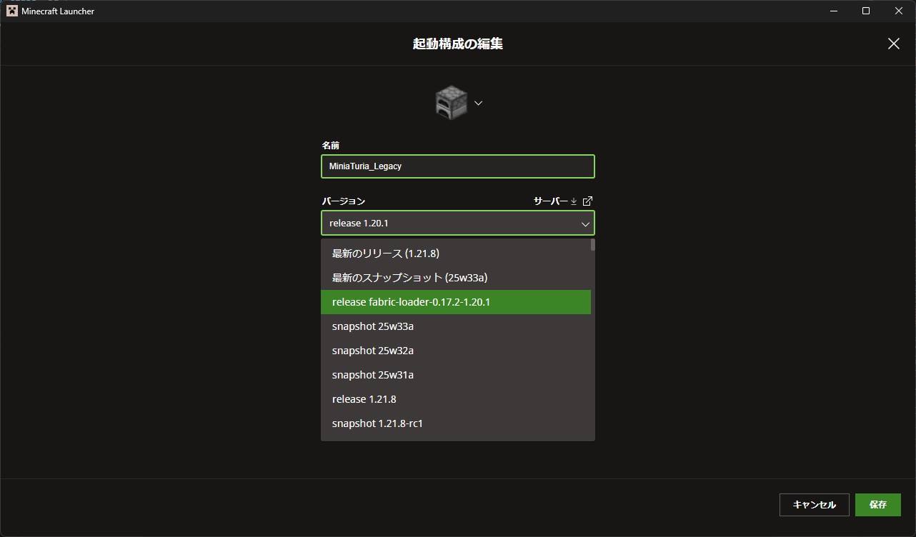Click the name field containing MiniaTuria_Legacy
This screenshot has height=537, width=916.
point(457,166)
